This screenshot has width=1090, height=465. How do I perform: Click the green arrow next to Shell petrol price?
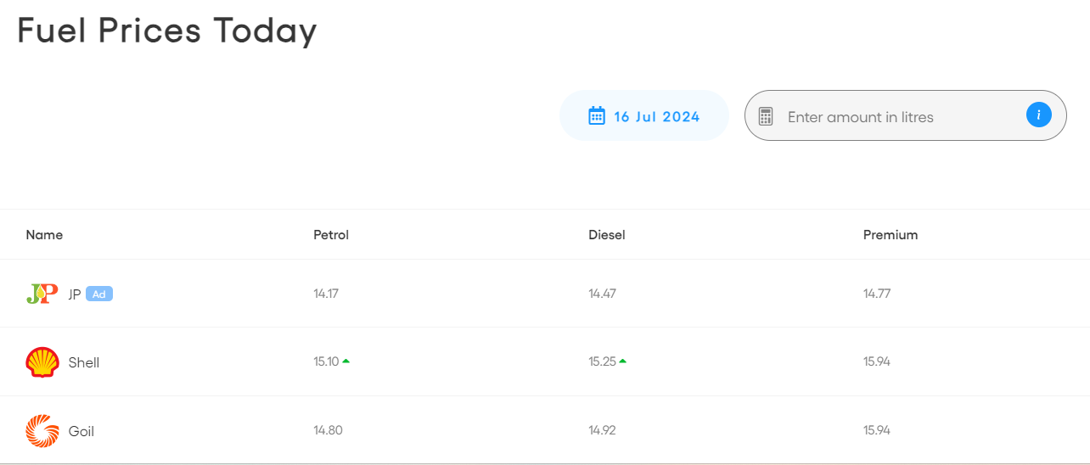(346, 361)
